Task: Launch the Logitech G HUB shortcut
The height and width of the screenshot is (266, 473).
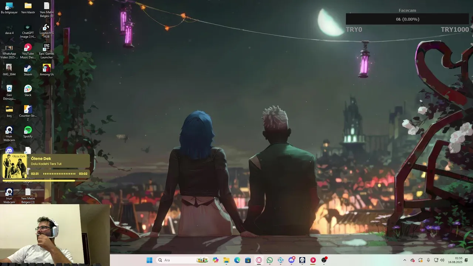Action: click(47, 31)
